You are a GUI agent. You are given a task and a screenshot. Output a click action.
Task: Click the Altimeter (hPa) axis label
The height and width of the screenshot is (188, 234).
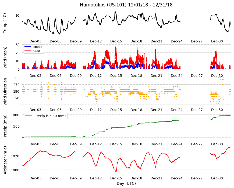click(x=5, y=160)
